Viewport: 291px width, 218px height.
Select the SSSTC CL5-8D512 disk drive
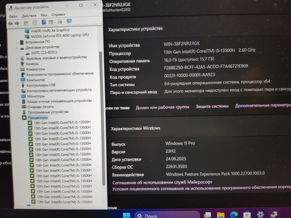coord(44,53)
